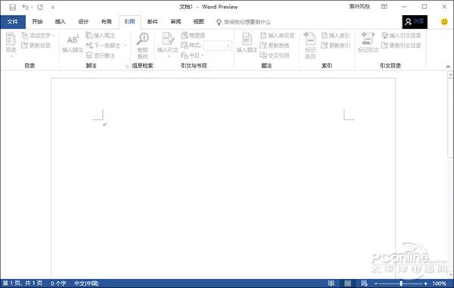Viewport: 454px width, 288px height.
Task: Place the cursor in the blank document page
Action: coord(223,178)
